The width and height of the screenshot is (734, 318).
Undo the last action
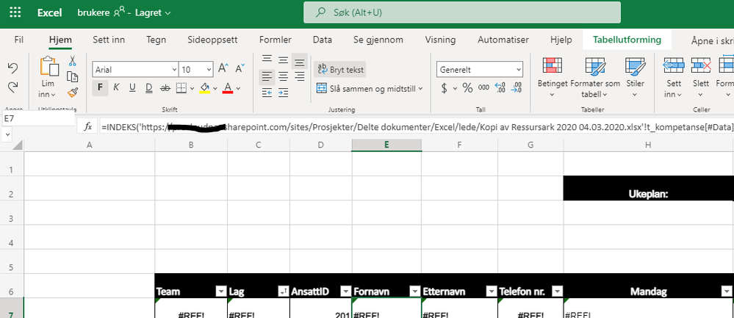(13, 68)
